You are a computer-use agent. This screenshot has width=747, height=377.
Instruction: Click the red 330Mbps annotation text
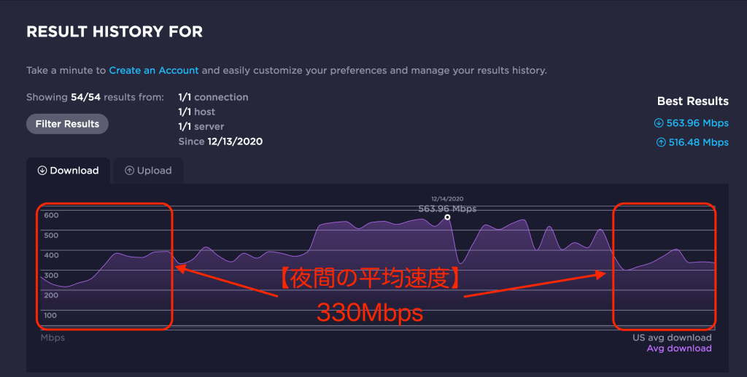[x=369, y=313]
